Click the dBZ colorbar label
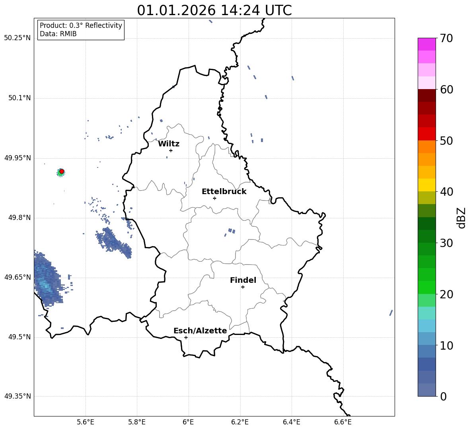 [x=461, y=218]
